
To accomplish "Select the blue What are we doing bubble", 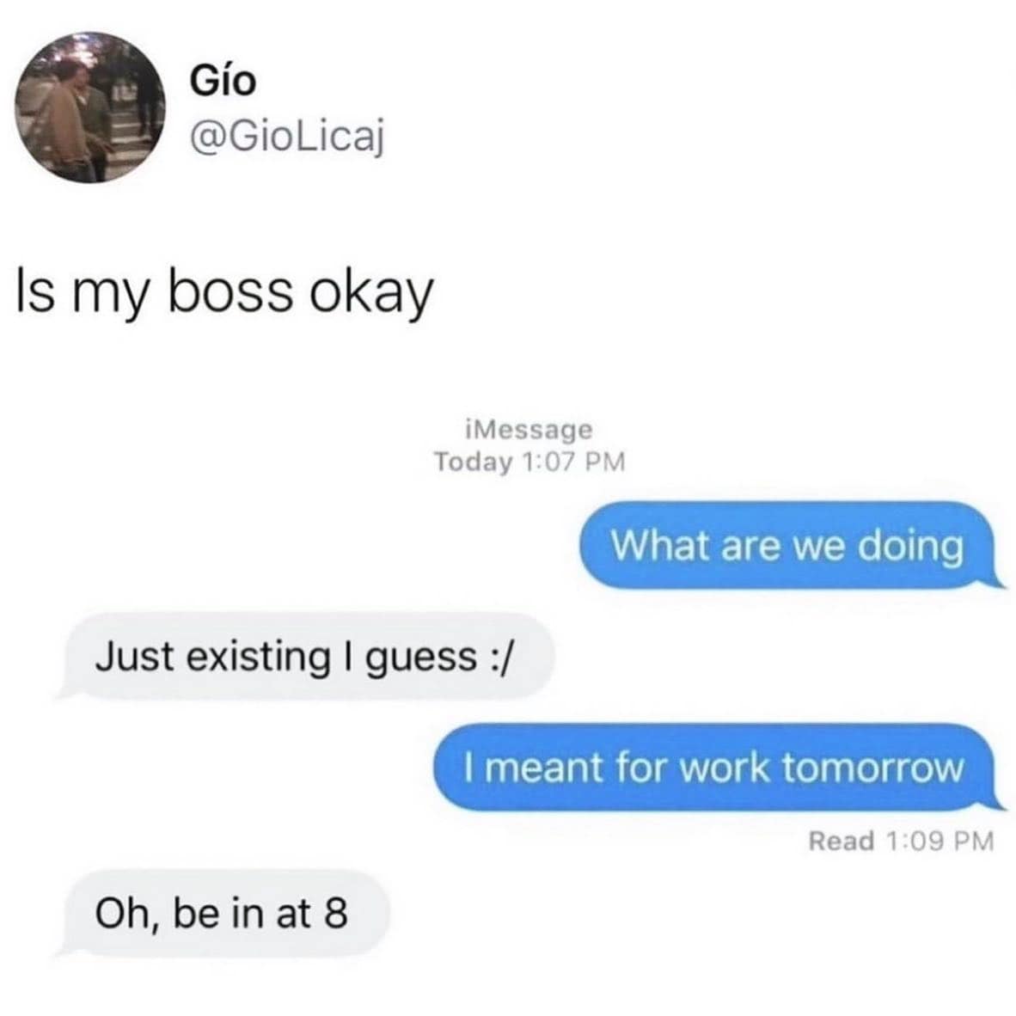I will (788, 546).
